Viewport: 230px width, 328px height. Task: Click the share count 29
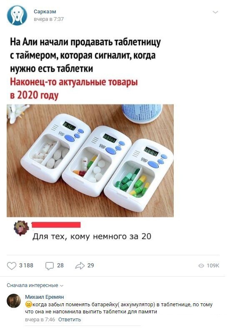pyautogui.click(x=91, y=265)
